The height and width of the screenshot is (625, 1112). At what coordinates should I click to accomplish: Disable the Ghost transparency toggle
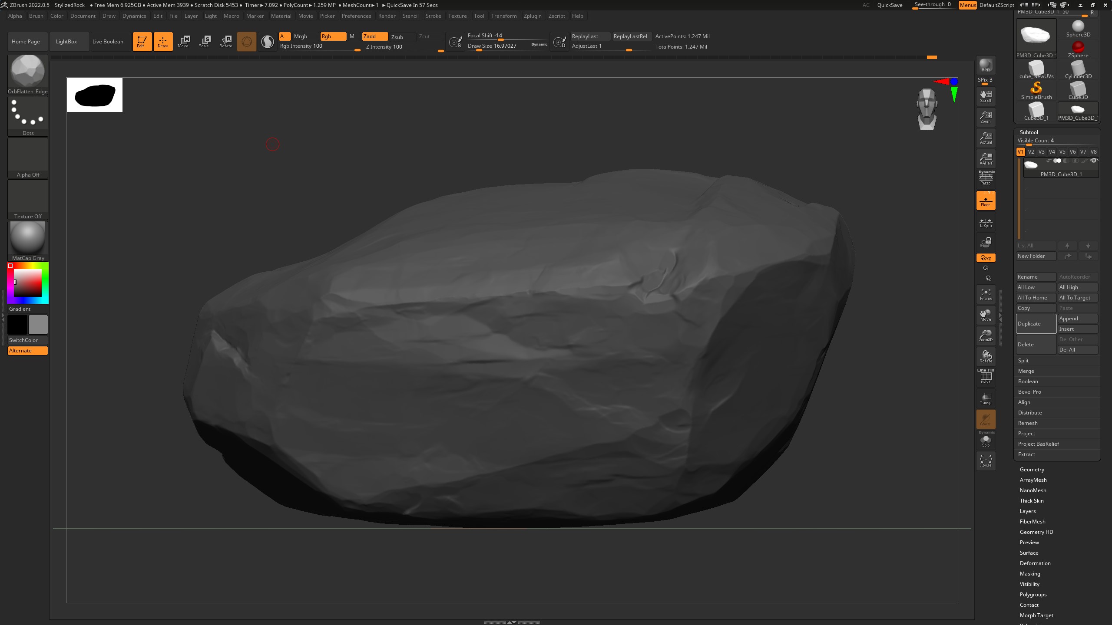(x=985, y=419)
